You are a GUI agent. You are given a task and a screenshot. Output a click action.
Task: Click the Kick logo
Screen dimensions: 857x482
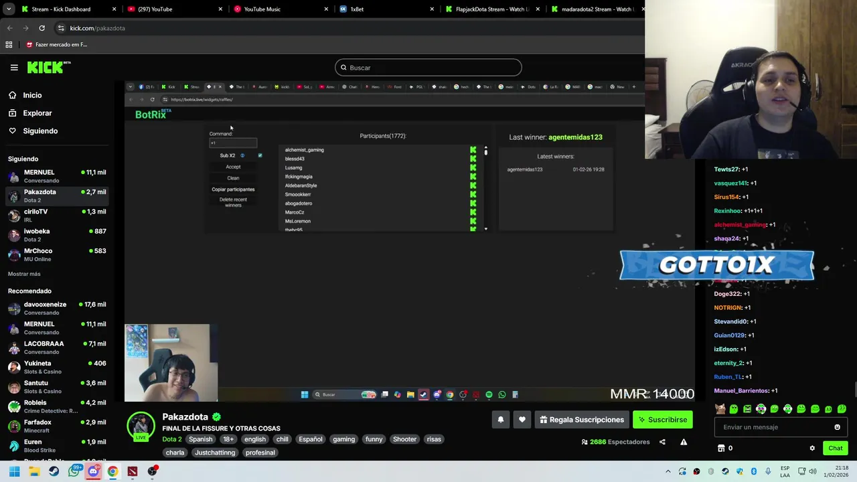click(x=48, y=67)
